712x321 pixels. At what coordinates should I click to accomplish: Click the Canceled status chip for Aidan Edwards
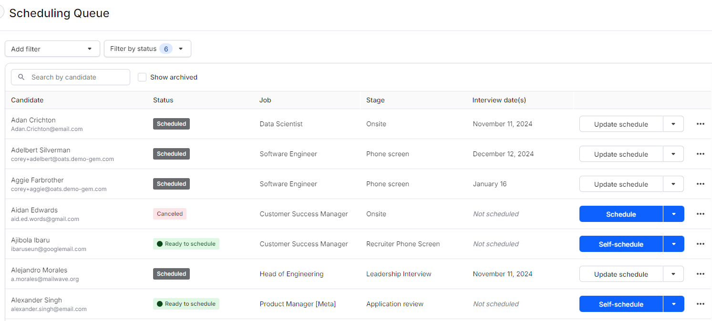click(x=170, y=214)
